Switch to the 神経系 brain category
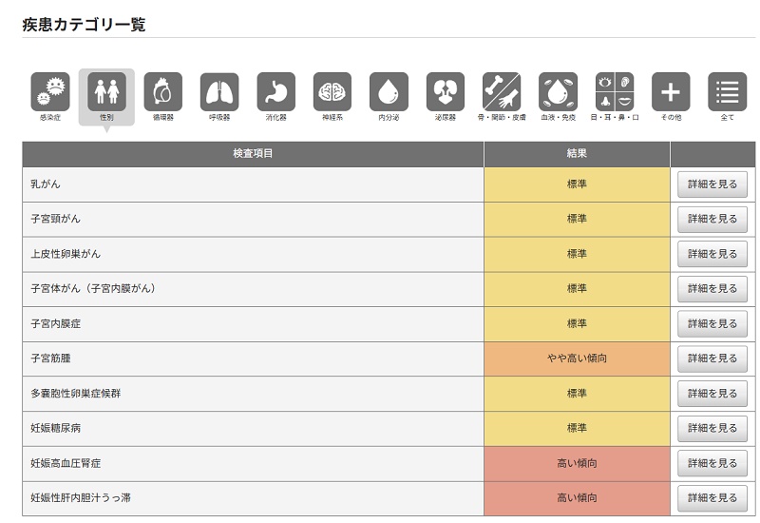 click(x=332, y=92)
